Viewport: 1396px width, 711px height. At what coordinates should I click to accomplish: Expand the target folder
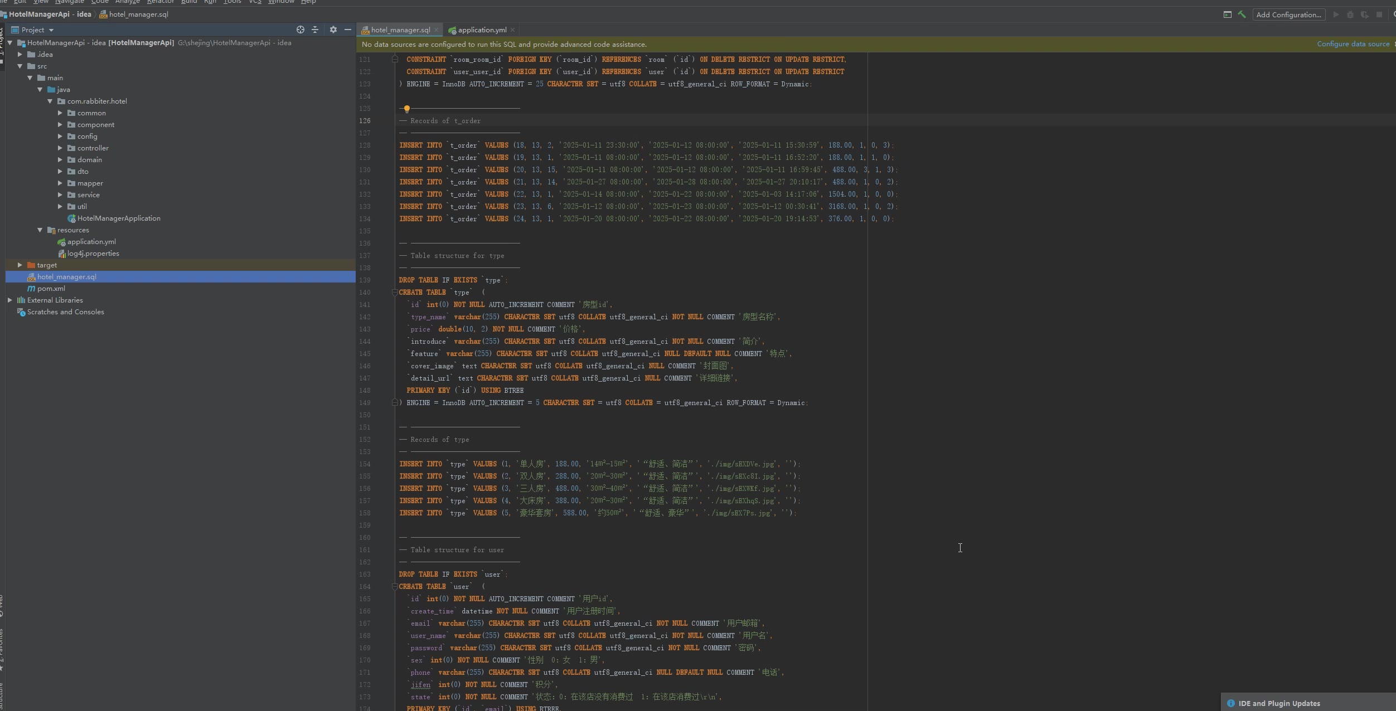click(x=20, y=265)
